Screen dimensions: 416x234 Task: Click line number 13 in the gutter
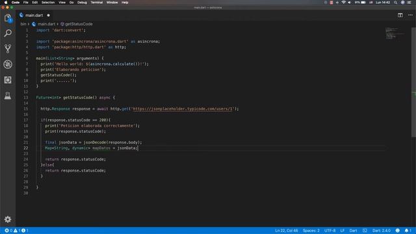pyautogui.click(x=26, y=97)
